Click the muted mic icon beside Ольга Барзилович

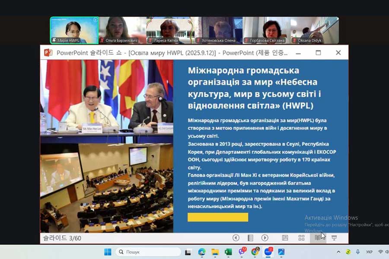point(102,40)
